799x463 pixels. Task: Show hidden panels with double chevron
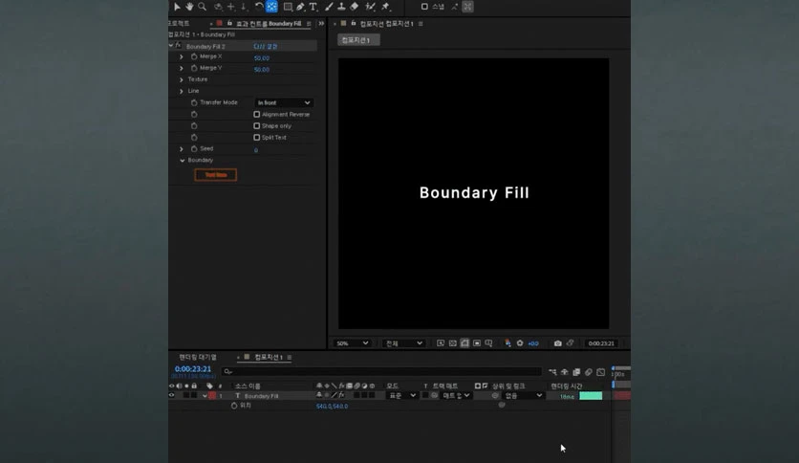[321, 24]
